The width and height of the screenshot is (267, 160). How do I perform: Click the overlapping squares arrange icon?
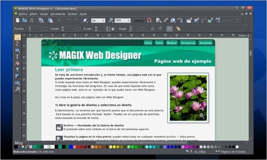(85, 21)
